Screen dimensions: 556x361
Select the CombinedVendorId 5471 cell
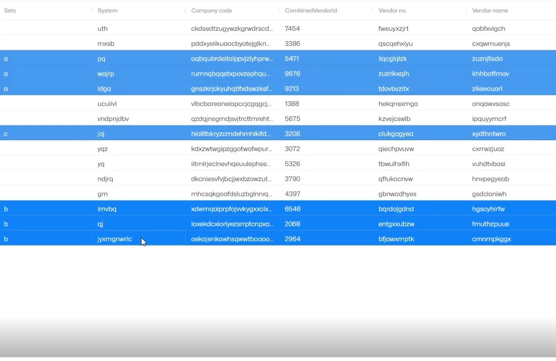coord(292,58)
